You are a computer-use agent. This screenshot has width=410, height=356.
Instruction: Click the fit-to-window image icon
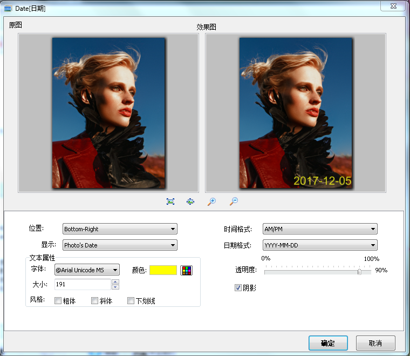[170, 201]
